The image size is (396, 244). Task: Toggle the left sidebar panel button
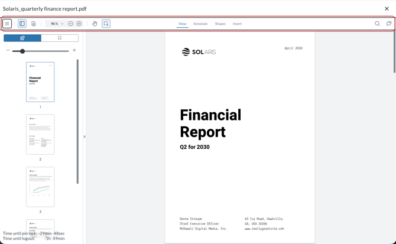point(22,24)
